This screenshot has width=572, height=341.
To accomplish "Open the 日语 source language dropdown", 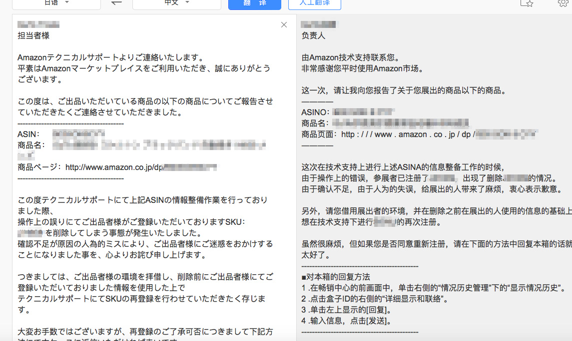I will point(56,3).
